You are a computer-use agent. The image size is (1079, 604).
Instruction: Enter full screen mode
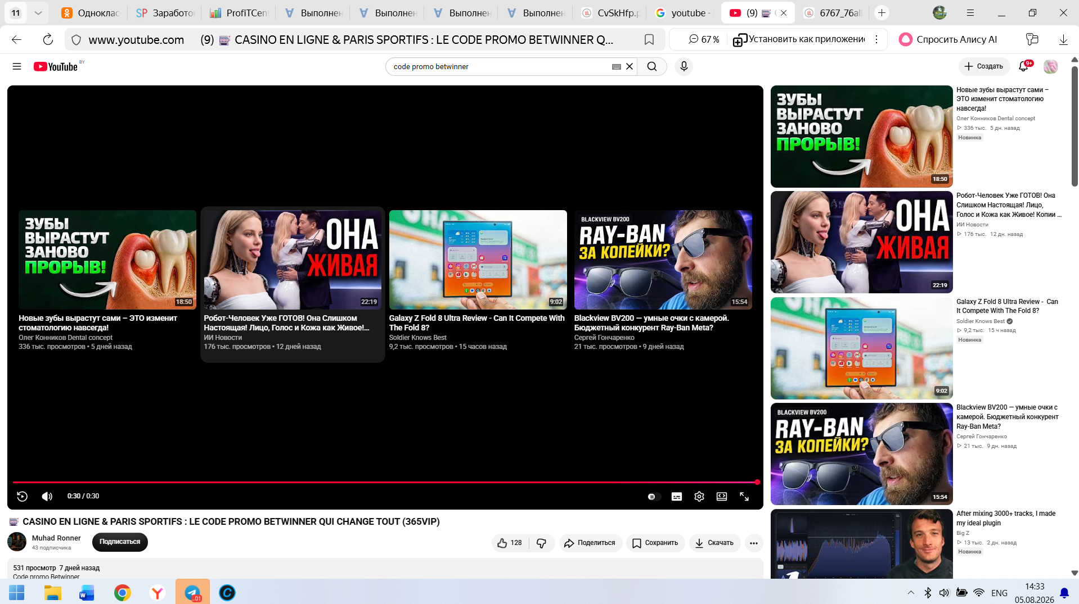(x=744, y=497)
